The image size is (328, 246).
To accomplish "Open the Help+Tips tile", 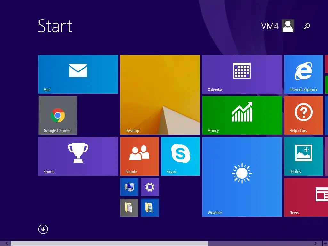I will [x=304, y=115].
